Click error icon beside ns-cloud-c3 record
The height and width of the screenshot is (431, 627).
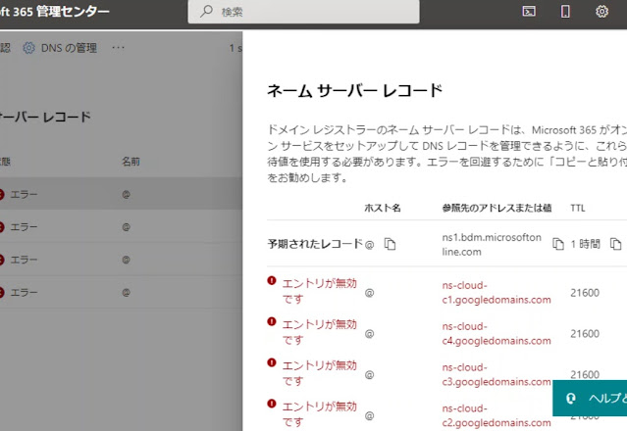pos(272,362)
